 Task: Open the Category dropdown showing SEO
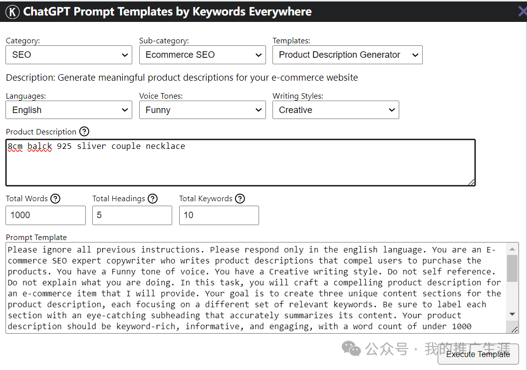pos(69,55)
